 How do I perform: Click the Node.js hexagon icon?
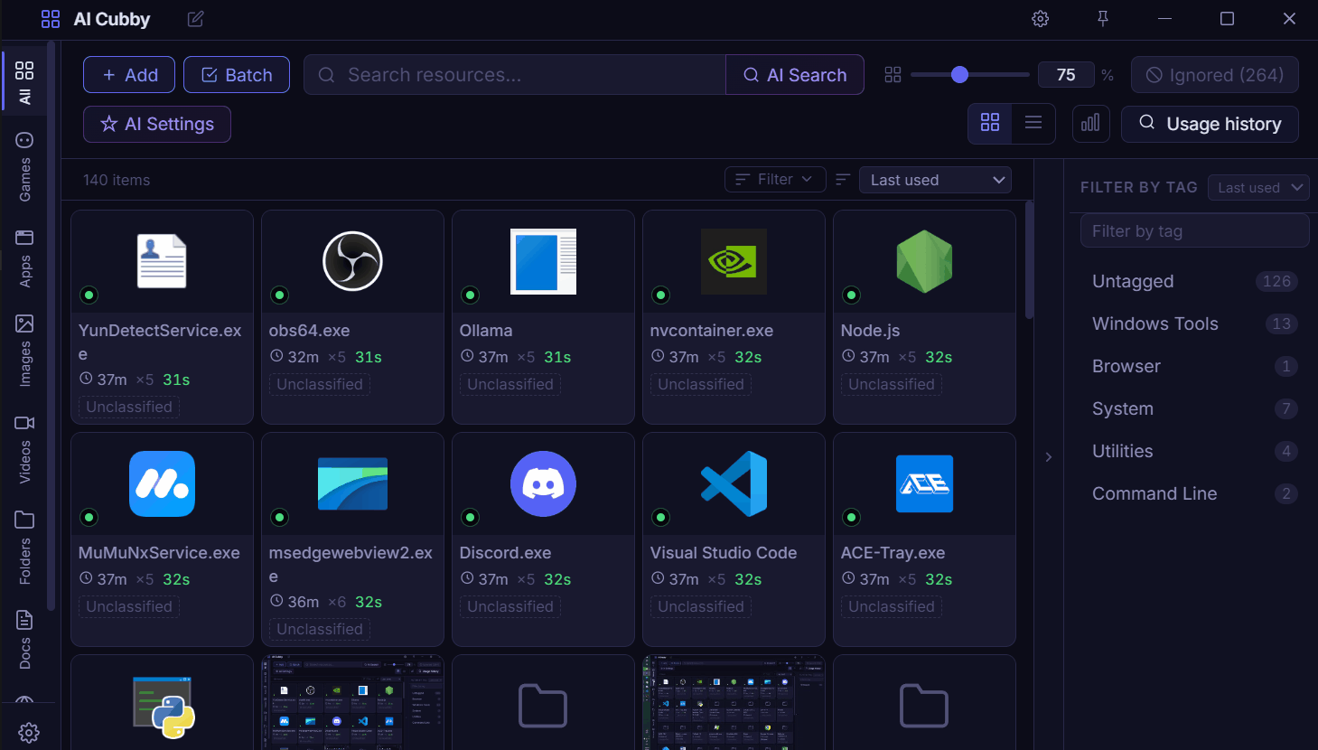point(924,261)
